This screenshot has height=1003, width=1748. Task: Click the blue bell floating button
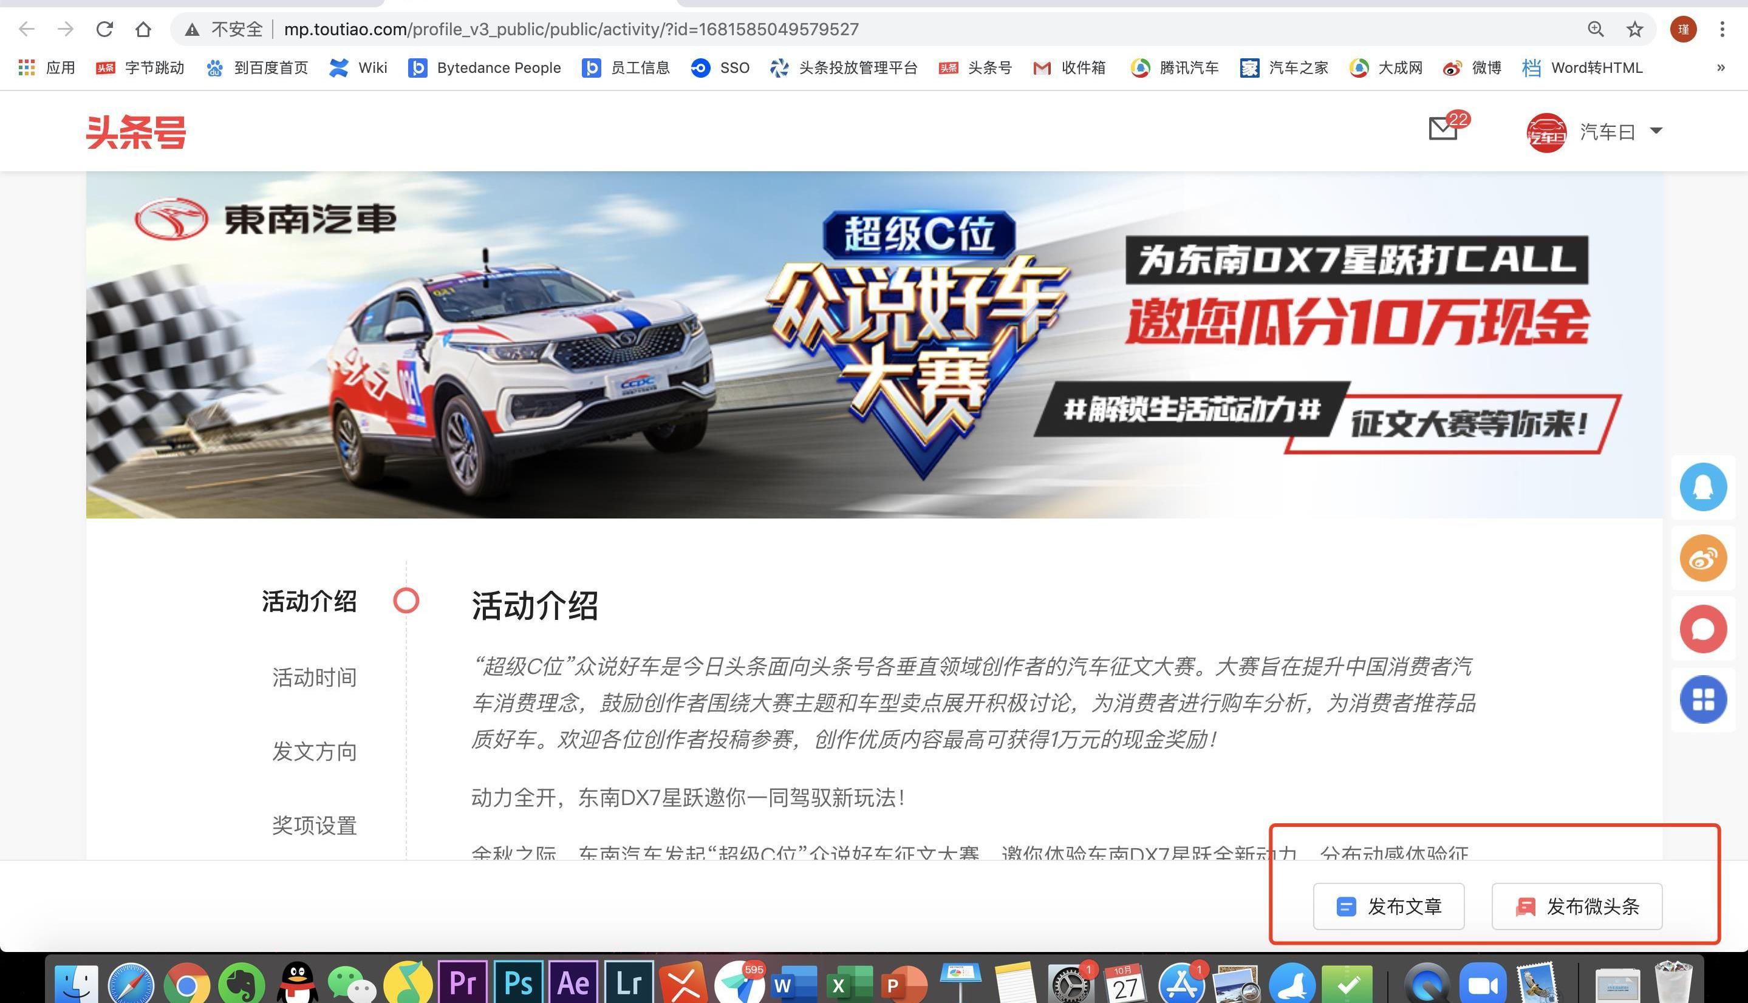(x=1703, y=487)
